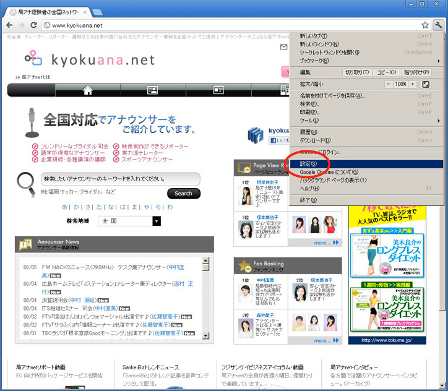
Task: Close the kyokuana browser tab
Action: coord(85,12)
